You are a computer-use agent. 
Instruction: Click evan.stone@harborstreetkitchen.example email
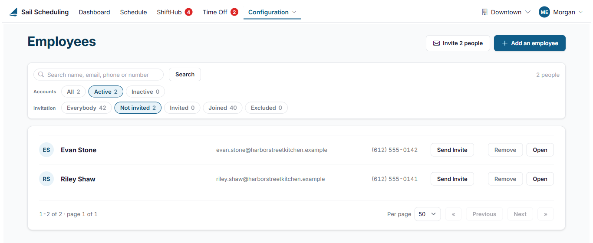coord(272,150)
